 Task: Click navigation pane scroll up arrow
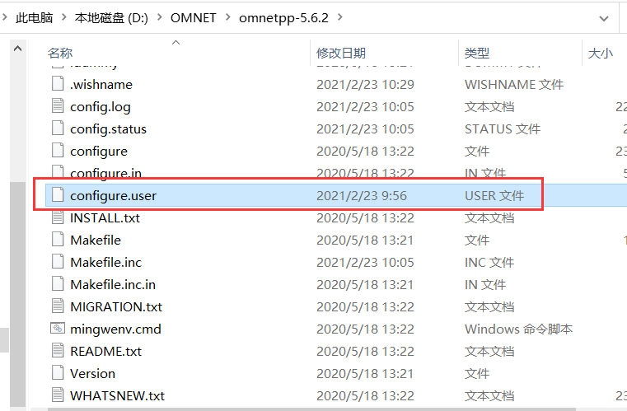pyautogui.click(x=17, y=49)
